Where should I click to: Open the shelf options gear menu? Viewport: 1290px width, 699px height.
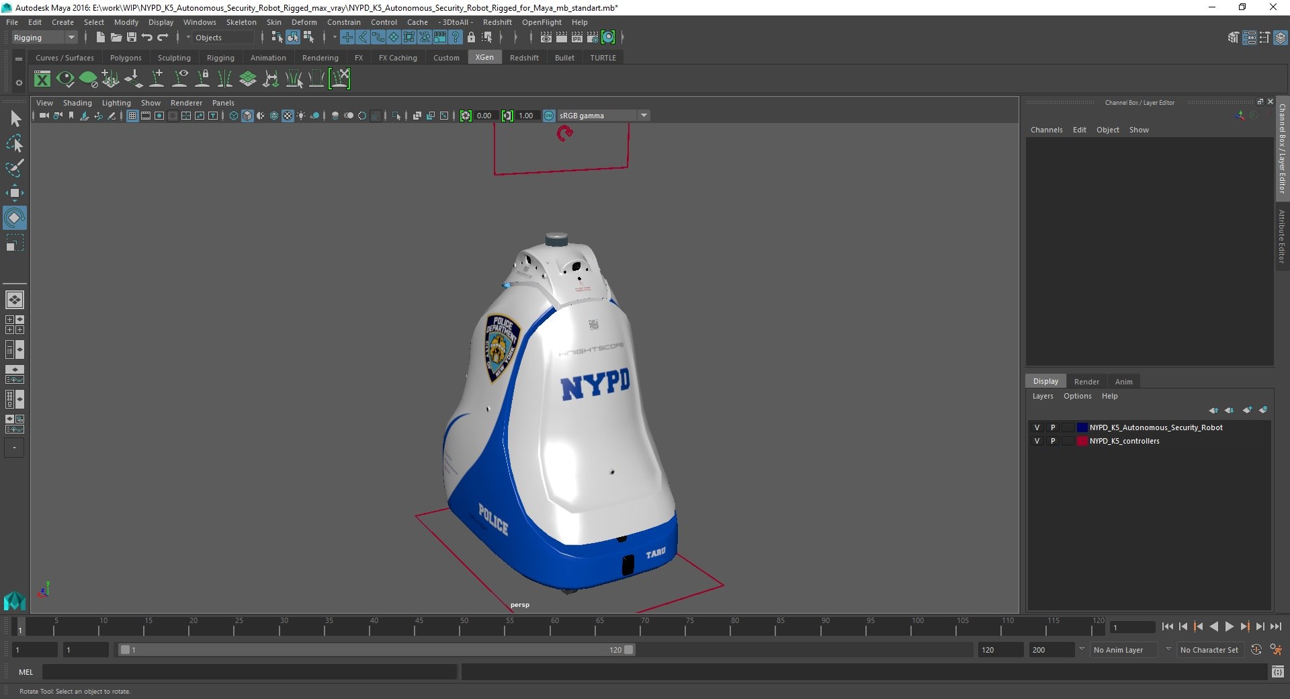point(19,83)
